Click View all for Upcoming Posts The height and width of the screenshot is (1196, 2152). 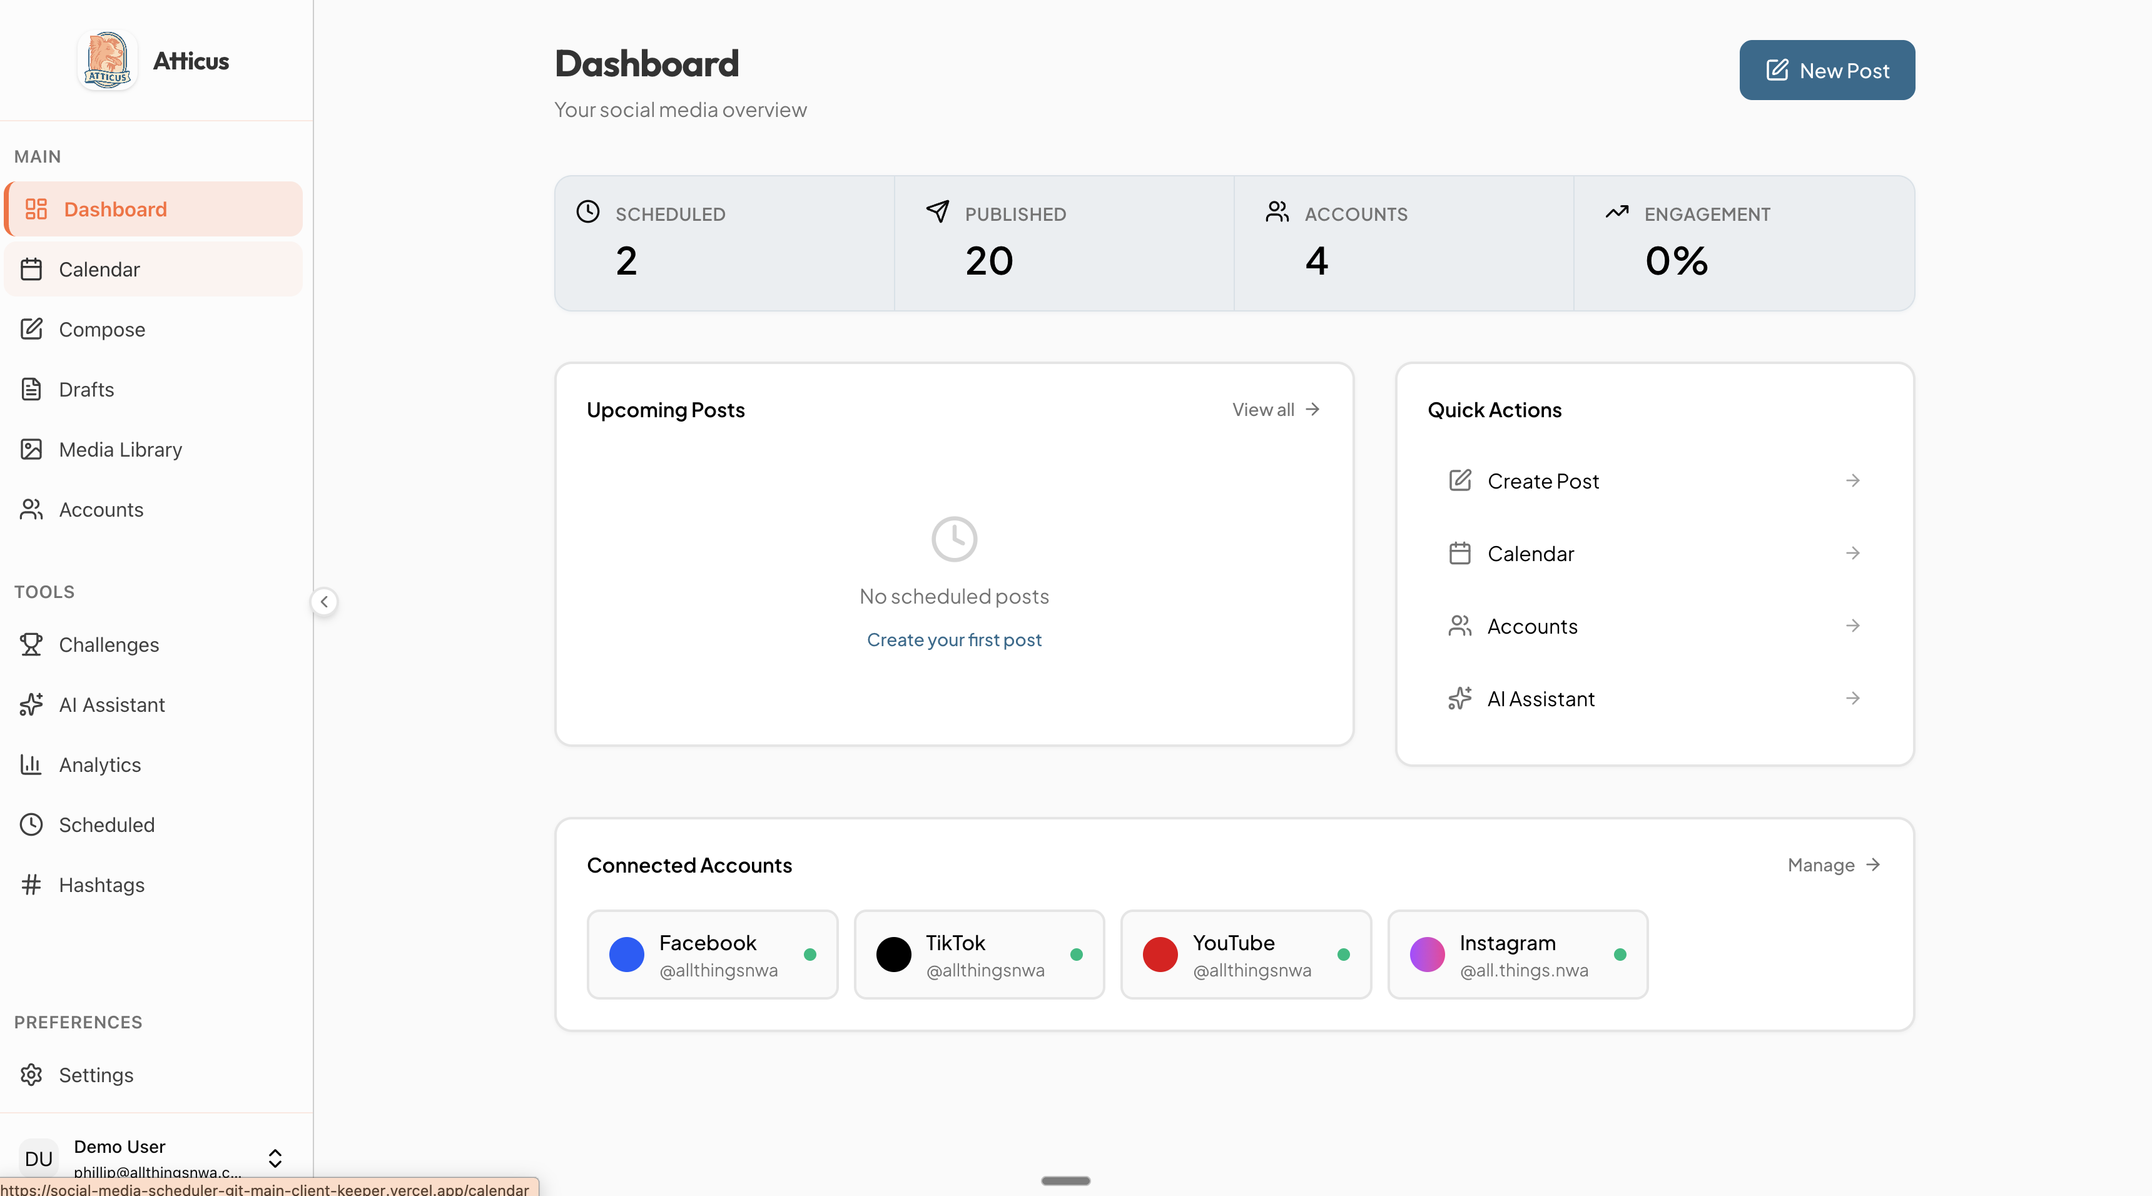pos(1274,409)
